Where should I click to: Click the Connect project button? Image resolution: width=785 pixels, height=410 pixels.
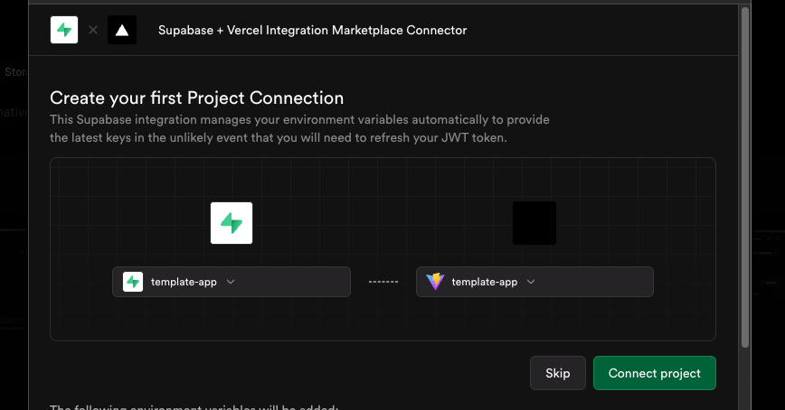pos(655,373)
